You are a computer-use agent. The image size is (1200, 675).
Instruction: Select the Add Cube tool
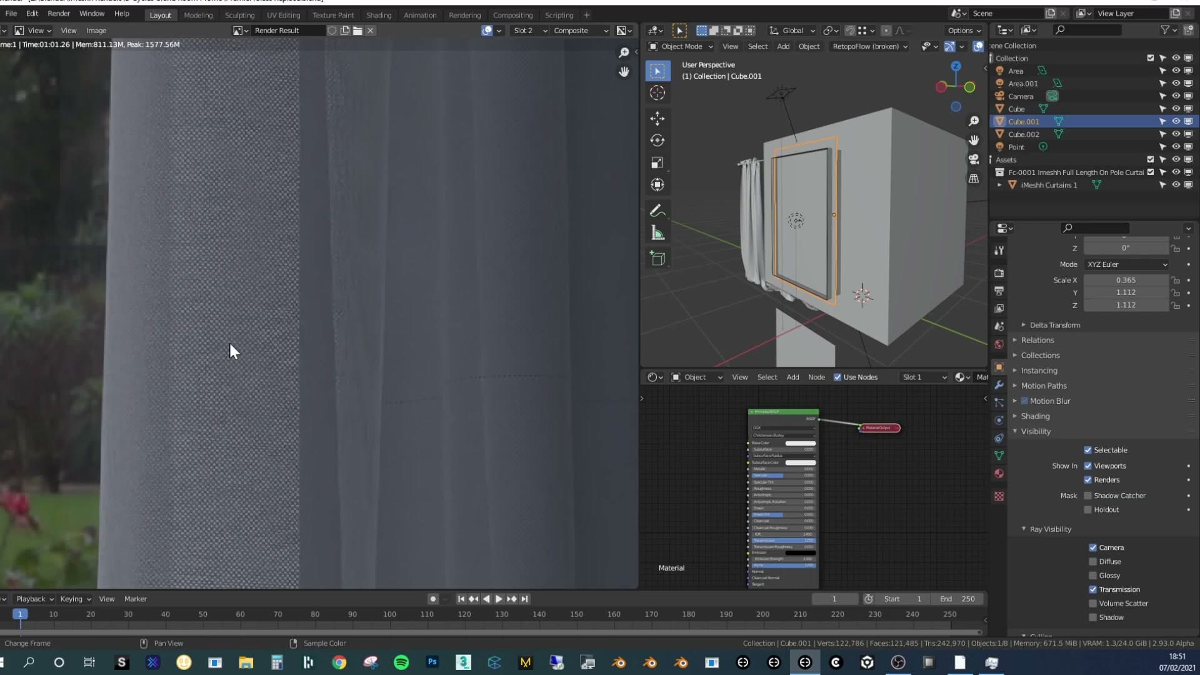coord(657,258)
